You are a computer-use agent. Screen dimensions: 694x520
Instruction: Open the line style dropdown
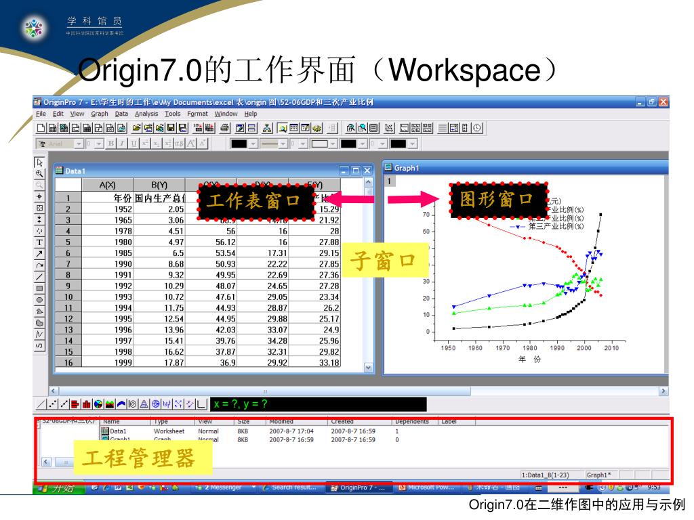283,144
